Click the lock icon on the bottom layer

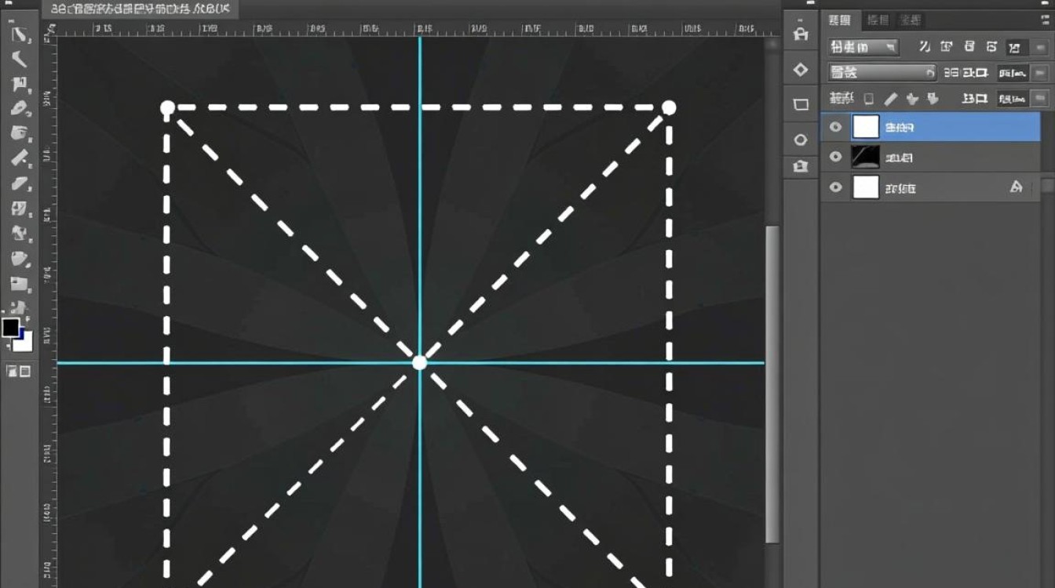tap(1016, 187)
